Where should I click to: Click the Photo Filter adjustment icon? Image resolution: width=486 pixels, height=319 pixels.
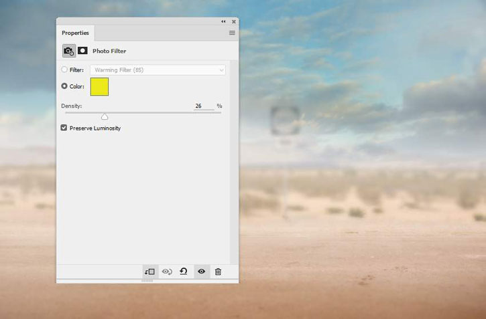[69, 51]
